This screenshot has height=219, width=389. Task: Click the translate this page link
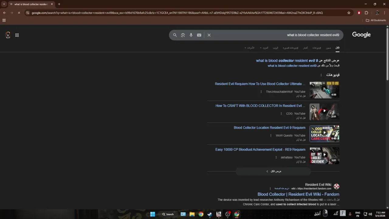[282, 189]
